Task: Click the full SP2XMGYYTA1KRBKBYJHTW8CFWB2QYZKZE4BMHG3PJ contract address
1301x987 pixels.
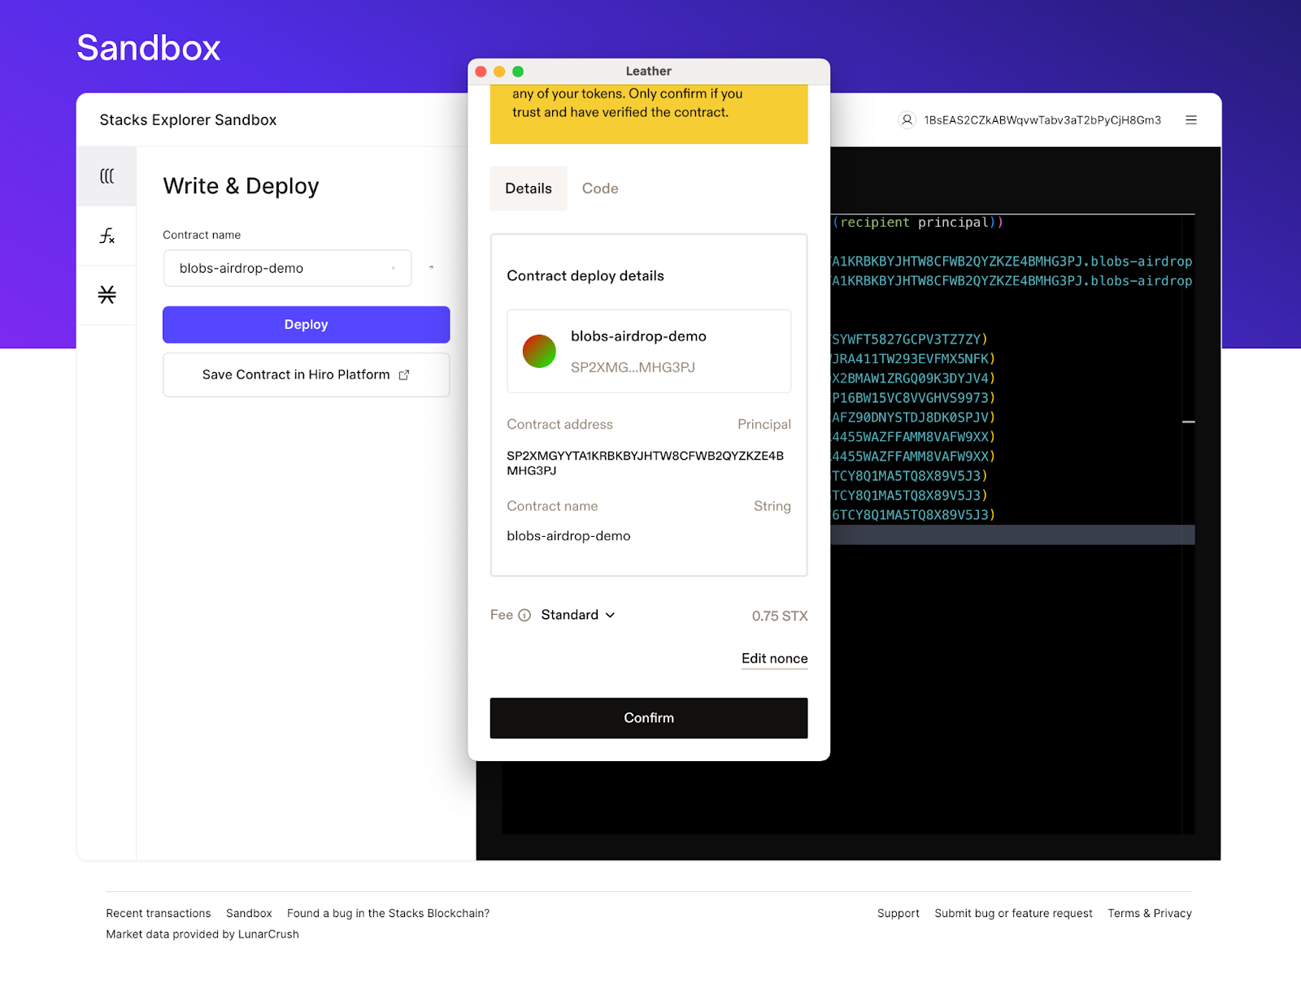Action: (646, 463)
